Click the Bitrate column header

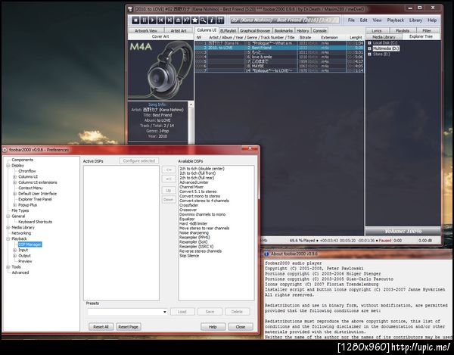[305, 38]
